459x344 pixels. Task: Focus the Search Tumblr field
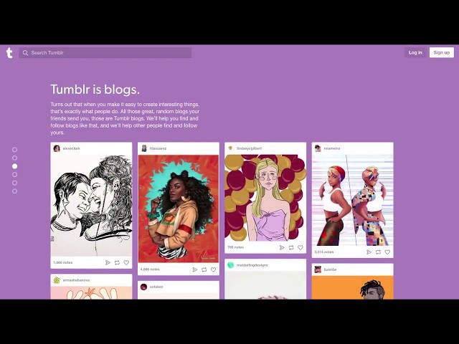[x=105, y=52]
